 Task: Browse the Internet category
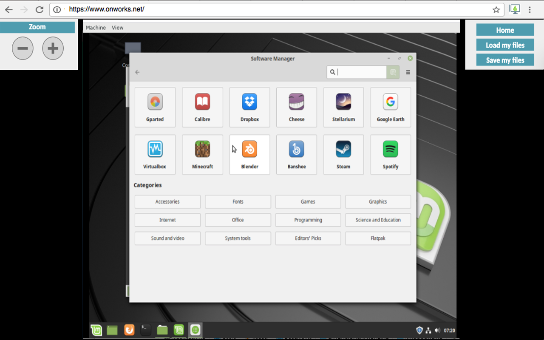point(167,220)
